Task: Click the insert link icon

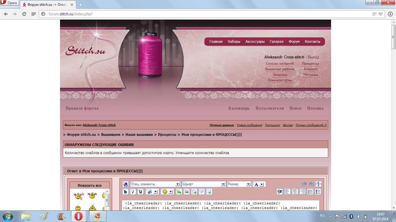Action: (x=179, y=192)
